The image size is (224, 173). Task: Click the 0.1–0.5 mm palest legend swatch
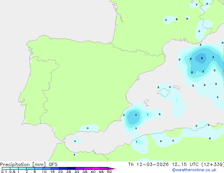[x=6, y=168]
